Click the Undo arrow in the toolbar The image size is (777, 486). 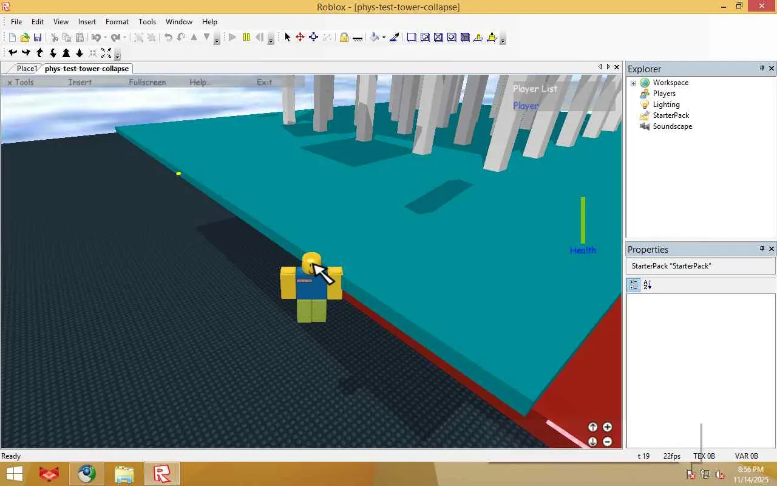click(95, 38)
